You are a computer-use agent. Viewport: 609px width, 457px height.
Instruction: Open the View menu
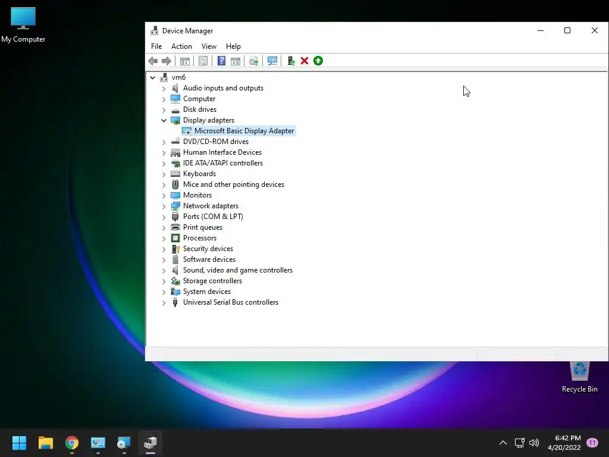209,46
